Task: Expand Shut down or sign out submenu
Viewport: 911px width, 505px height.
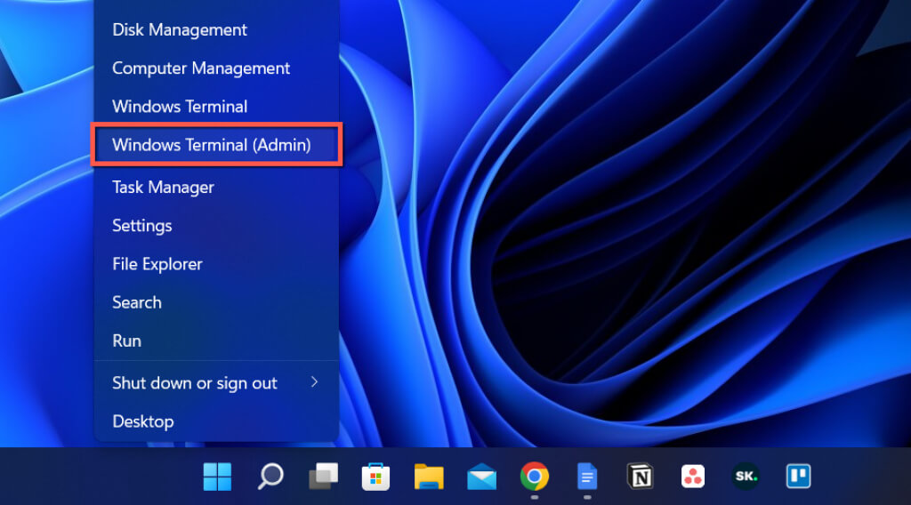Action: (216, 382)
